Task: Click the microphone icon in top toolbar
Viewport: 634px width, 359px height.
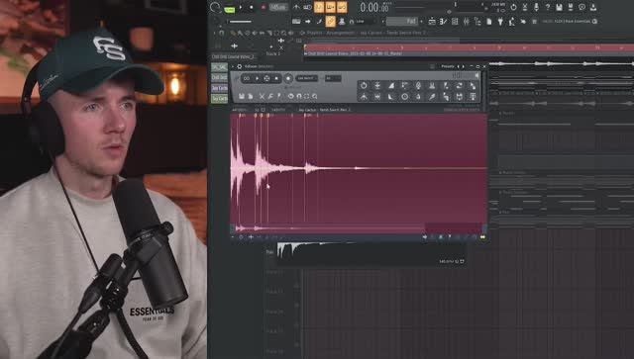Action: click(536, 7)
